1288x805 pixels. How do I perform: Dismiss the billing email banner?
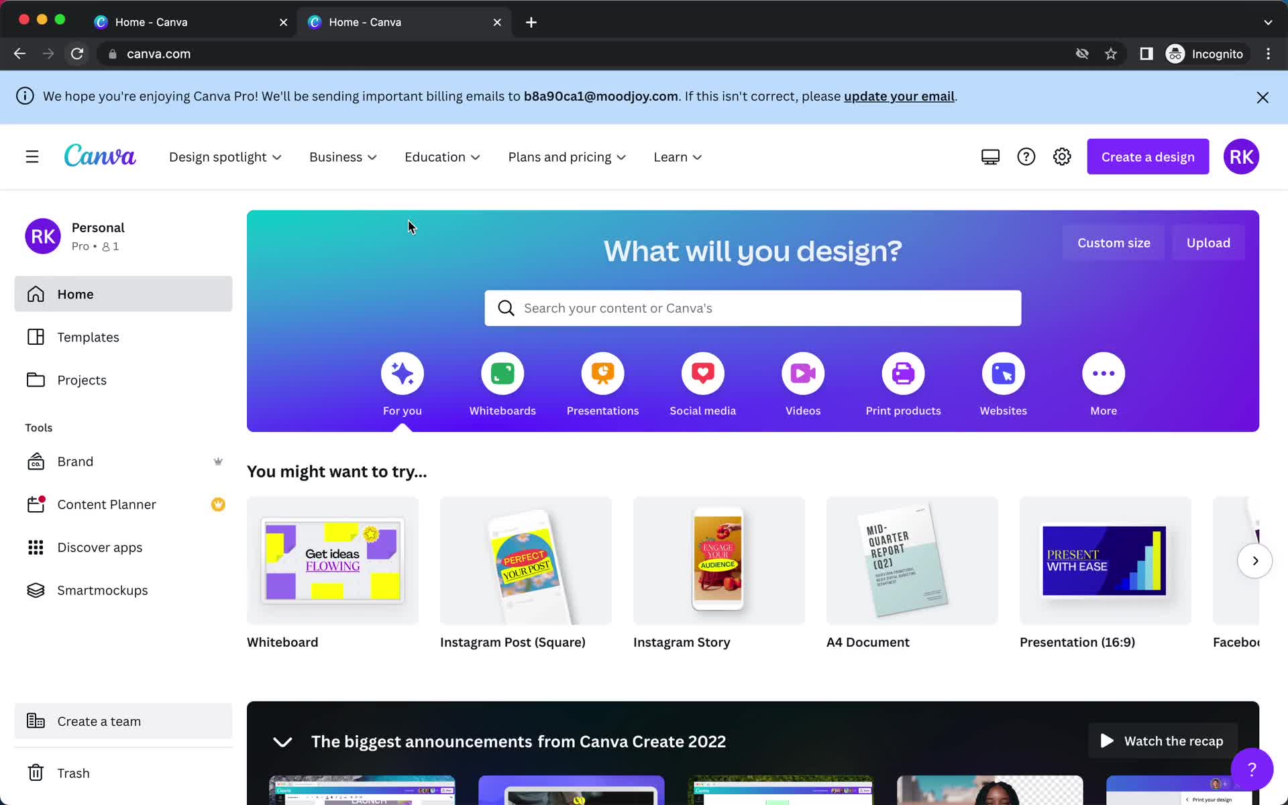(1263, 97)
